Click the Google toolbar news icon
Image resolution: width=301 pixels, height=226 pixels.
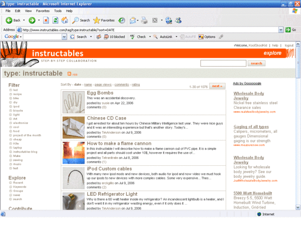point(99,37)
